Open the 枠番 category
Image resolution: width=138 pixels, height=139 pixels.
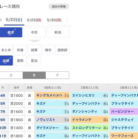pos(20,50)
